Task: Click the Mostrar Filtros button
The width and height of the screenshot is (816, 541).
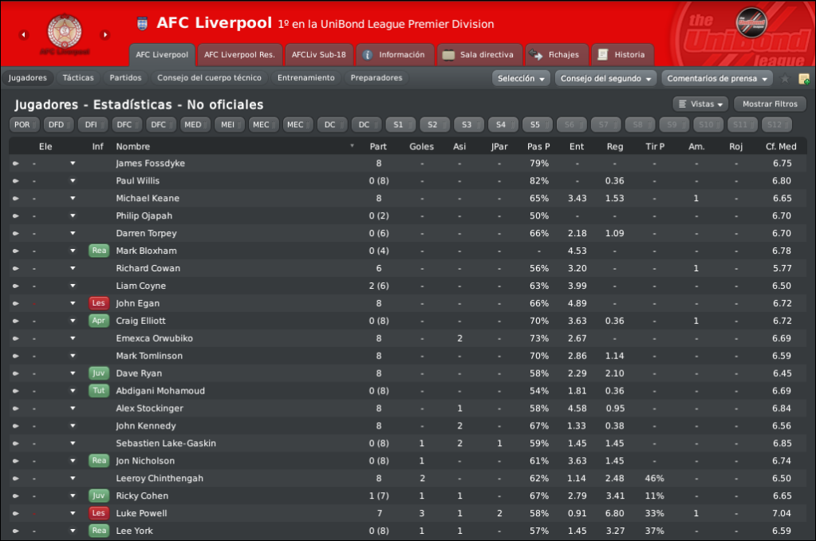Action: click(x=770, y=105)
